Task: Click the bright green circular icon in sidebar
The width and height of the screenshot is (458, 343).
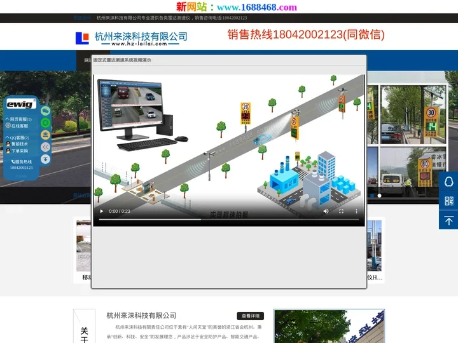Action: (x=45, y=123)
